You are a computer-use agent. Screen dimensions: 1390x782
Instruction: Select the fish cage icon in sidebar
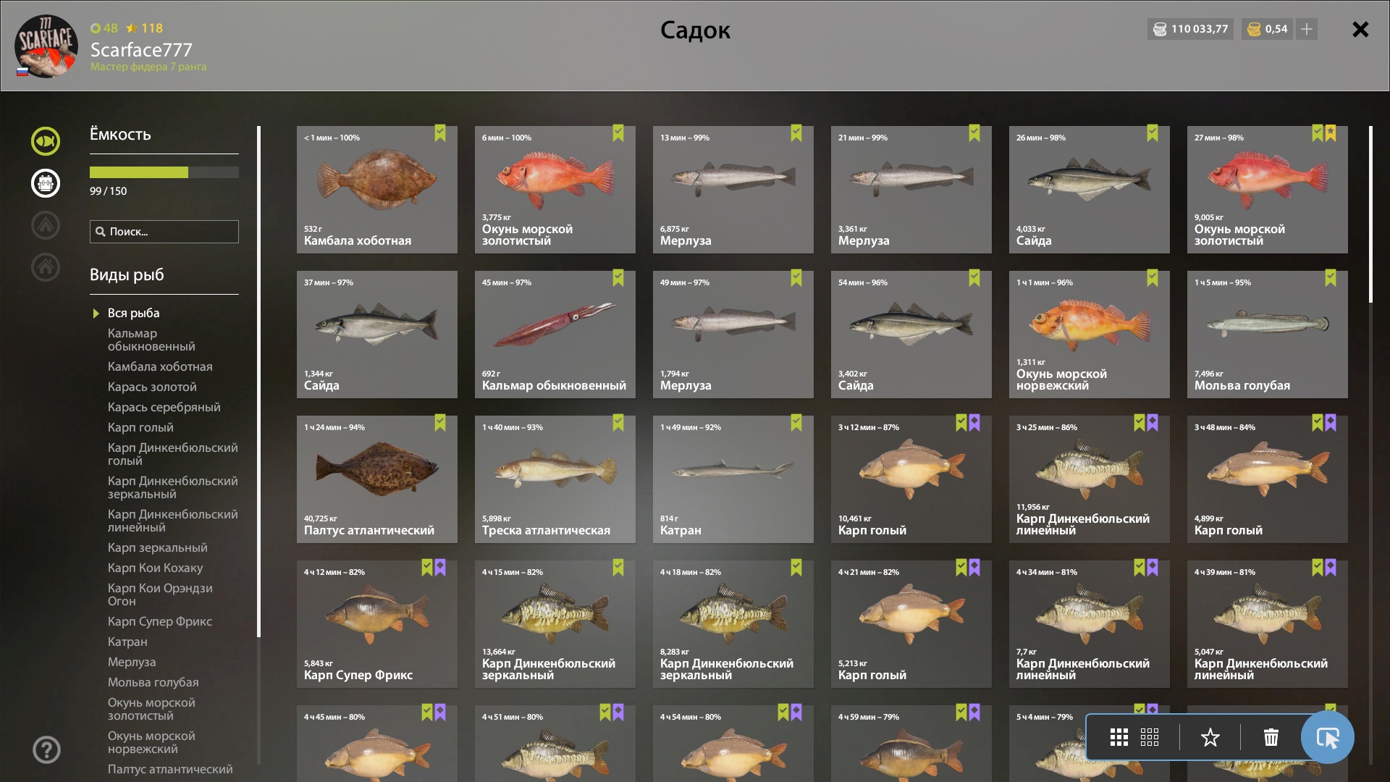tap(46, 183)
